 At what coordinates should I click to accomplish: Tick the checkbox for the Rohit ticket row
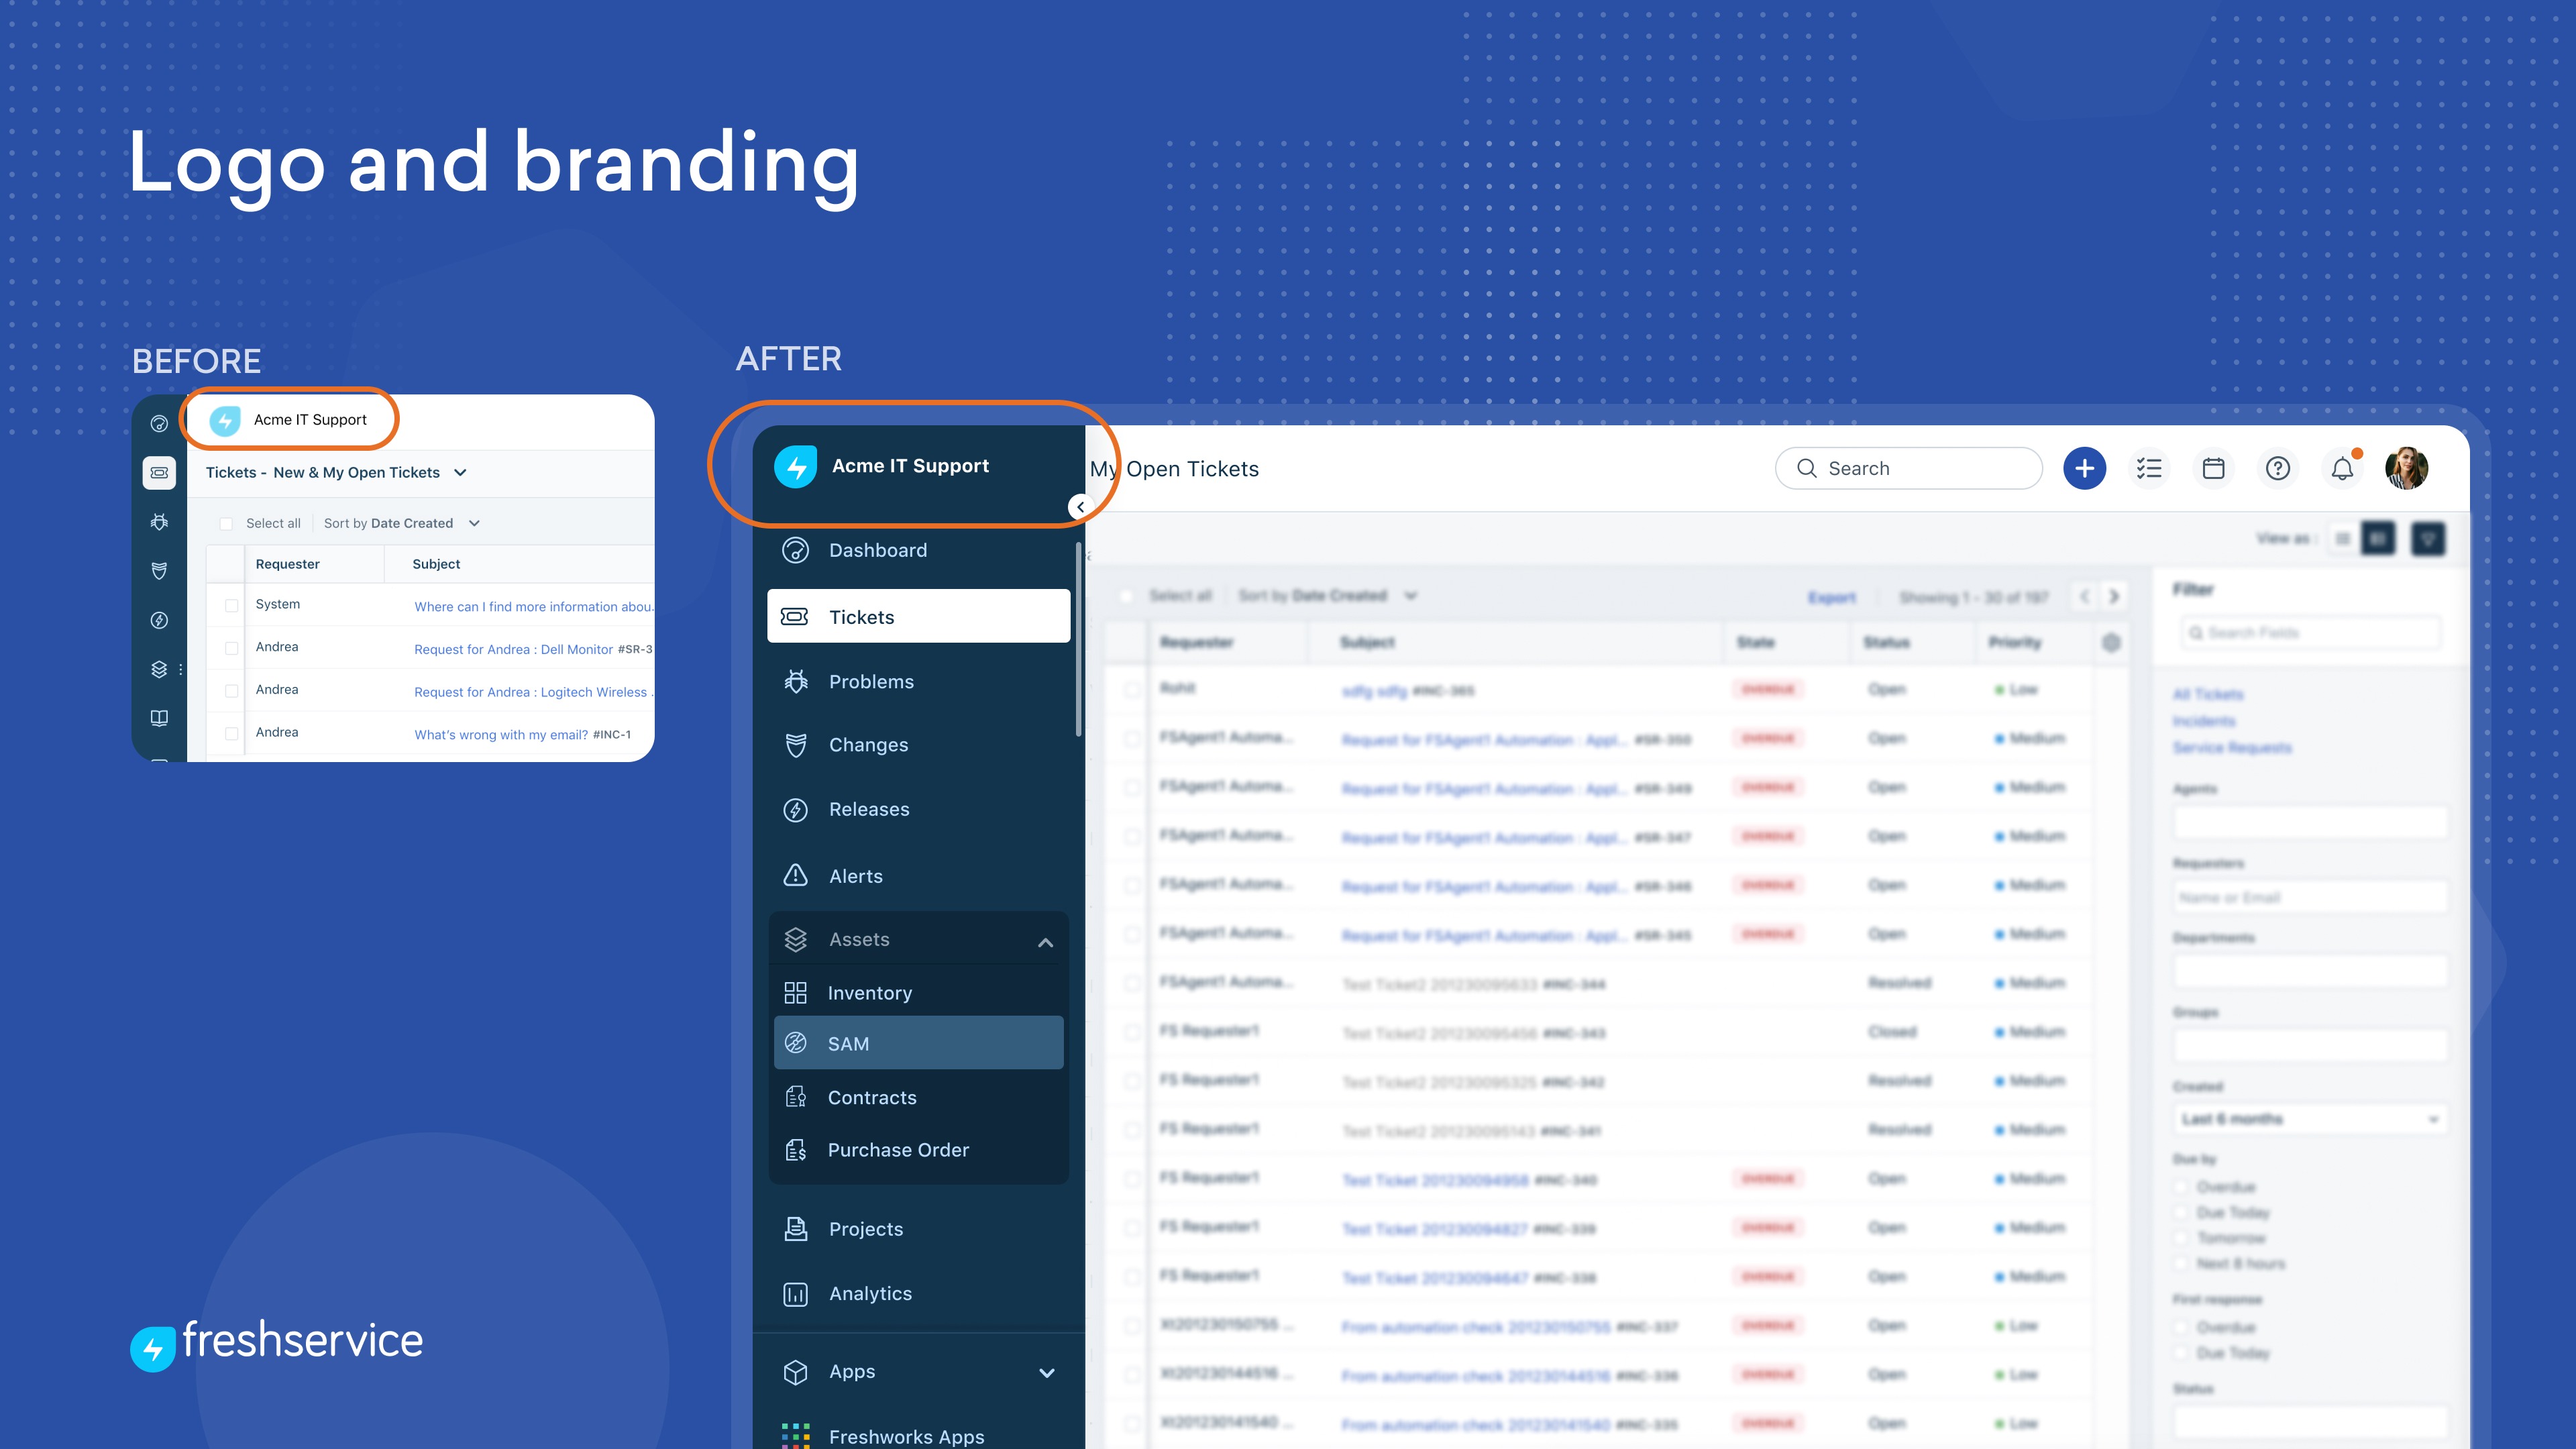[x=1132, y=690]
